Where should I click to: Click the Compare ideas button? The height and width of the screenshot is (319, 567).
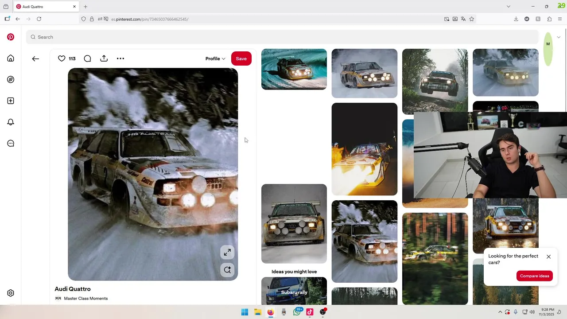point(535,276)
